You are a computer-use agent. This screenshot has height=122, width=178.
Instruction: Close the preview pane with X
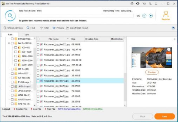click(175, 39)
